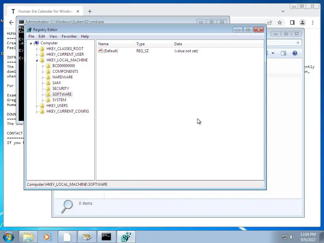Open the Edit menu in Registry Editor
Viewport: 324px width, 243px height.
(x=41, y=36)
